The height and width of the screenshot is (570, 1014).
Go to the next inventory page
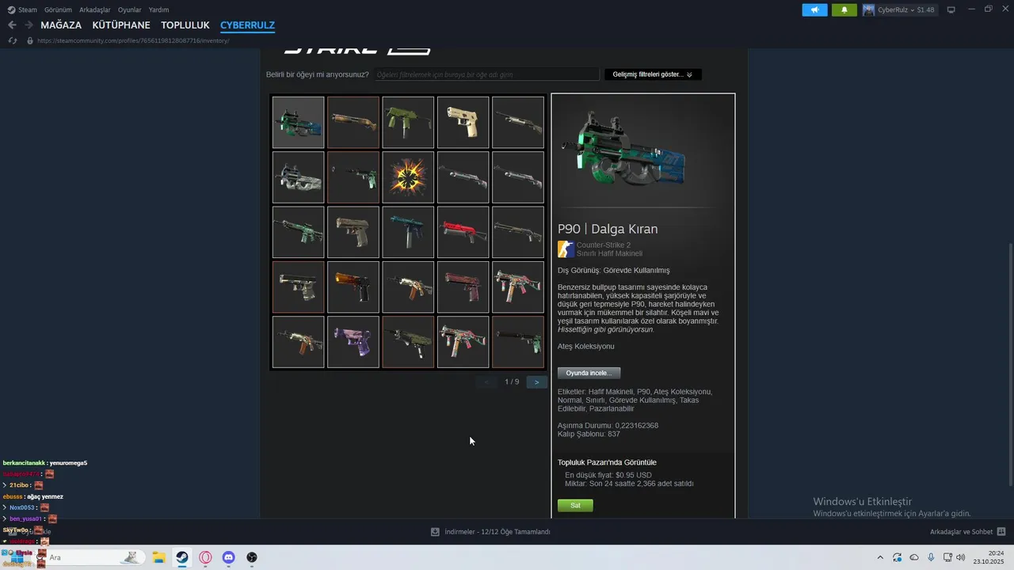pyautogui.click(x=536, y=382)
